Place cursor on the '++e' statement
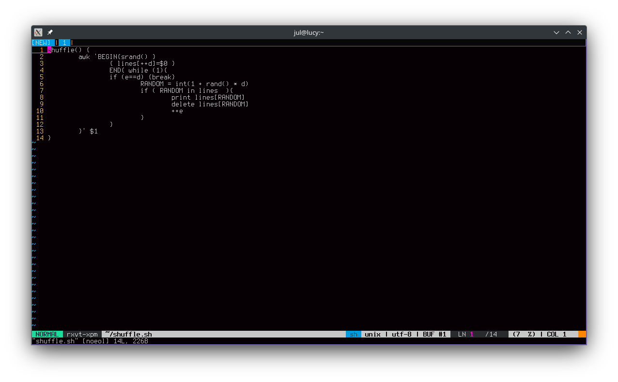Viewport: 618px width, 382px height. pos(177,111)
